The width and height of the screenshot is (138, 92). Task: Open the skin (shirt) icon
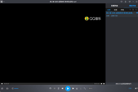(130, 2)
